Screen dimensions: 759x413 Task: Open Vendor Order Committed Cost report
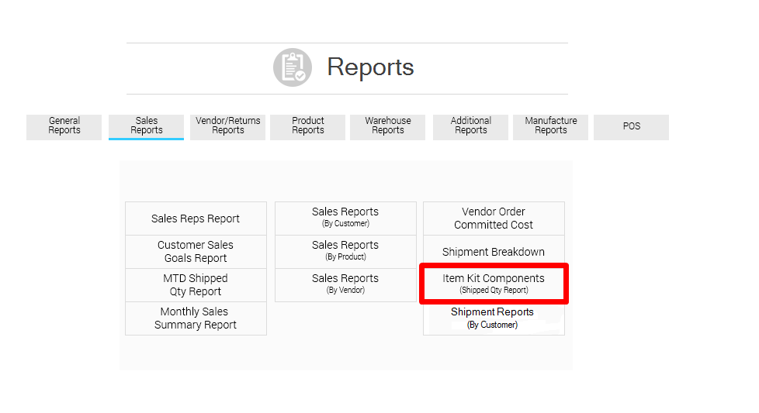pos(494,219)
